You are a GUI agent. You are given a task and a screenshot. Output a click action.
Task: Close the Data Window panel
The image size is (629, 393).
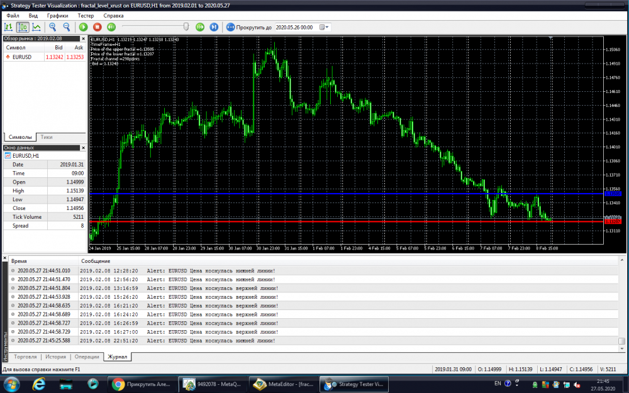pyautogui.click(x=83, y=147)
